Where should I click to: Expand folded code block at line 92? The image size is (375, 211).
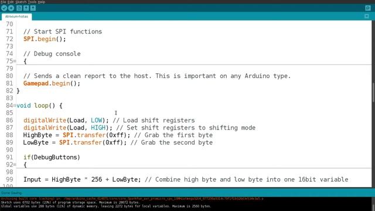[15, 165]
